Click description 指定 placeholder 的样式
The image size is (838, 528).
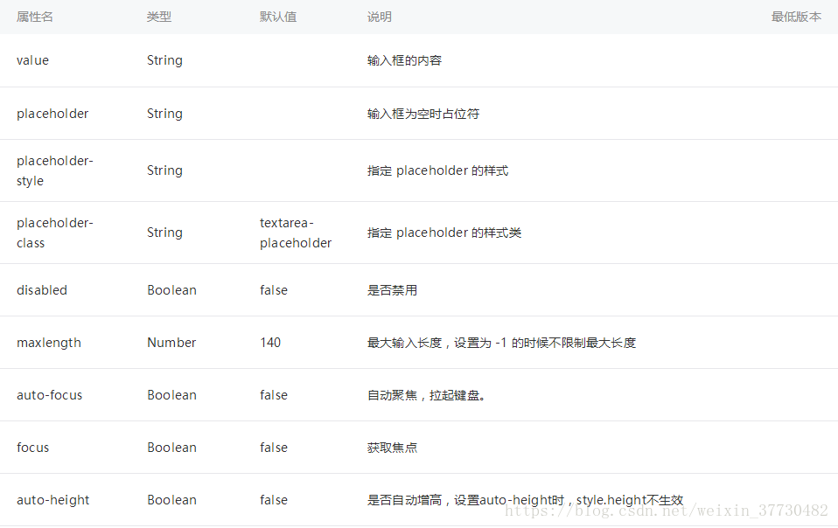click(x=437, y=170)
